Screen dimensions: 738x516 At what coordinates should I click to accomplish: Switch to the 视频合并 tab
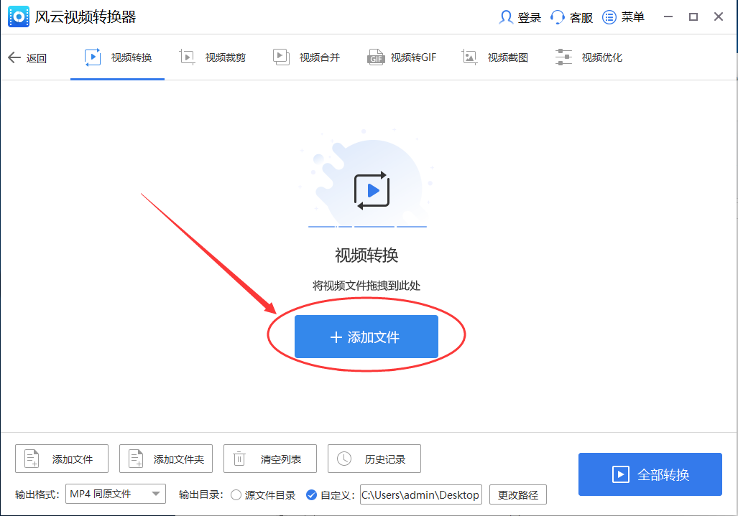pyautogui.click(x=306, y=57)
